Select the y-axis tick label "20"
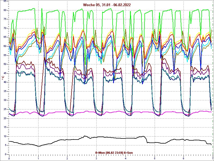214x161 pixels. (5, 118)
